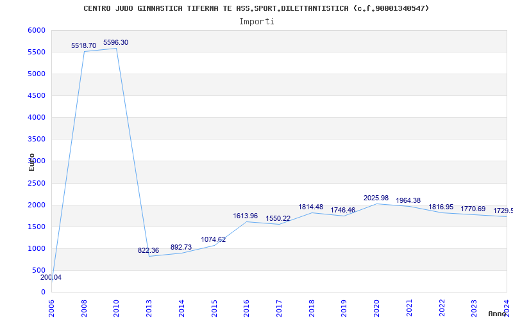The image size is (513, 320).
Task: Select the data label 1550.22
Action: (x=278, y=218)
